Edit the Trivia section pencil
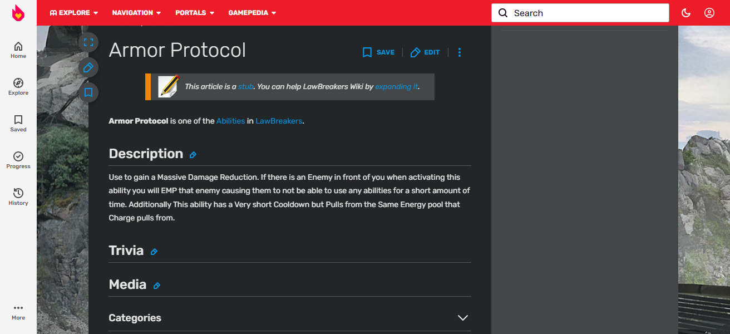The image size is (730, 334). click(154, 252)
